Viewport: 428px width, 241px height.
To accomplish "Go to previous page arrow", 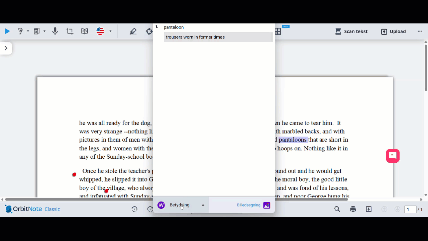I will coord(385,209).
